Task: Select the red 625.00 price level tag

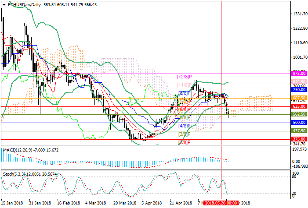Action: coord(299,106)
